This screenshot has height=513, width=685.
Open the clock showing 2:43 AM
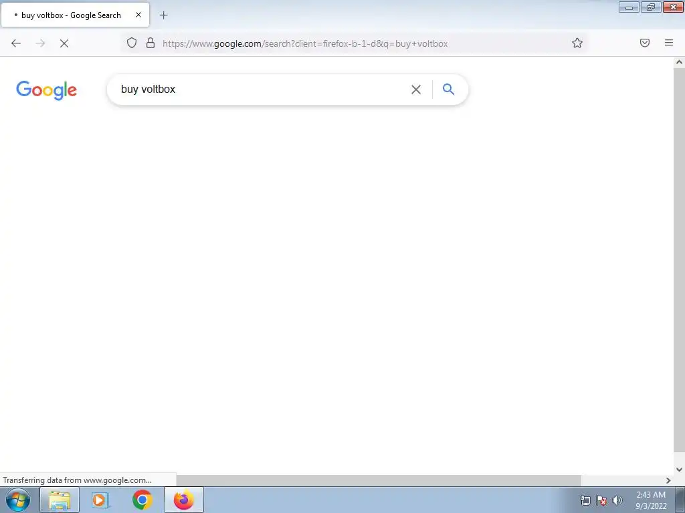[651, 500]
